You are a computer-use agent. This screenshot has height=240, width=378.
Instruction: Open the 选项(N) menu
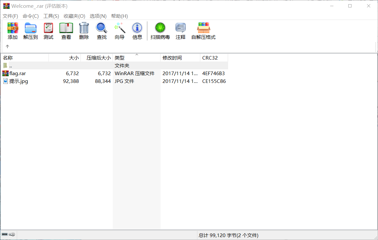(x=98, y=16)
